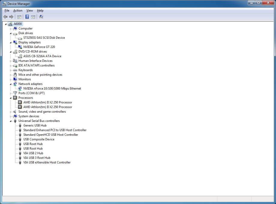The width and height of the screenshot is (276, 204).
Task: Select VIA USB eXtensible Host Controller
Action: [47, 162]
